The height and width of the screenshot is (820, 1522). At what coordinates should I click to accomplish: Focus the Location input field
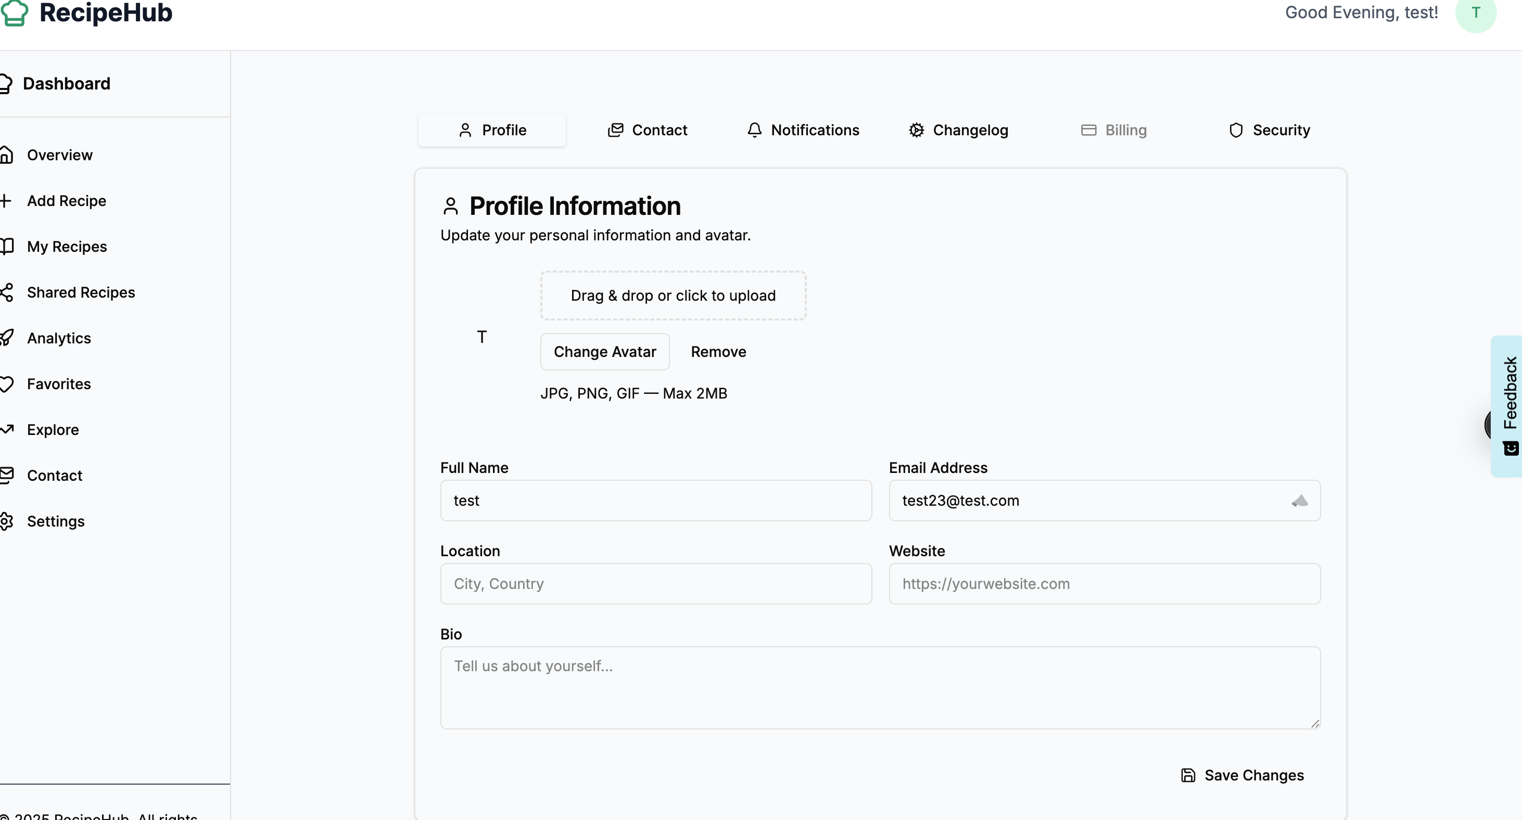point(656,584)
